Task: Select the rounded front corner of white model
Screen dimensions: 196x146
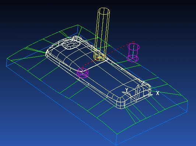Action: (x=121, y=103)
